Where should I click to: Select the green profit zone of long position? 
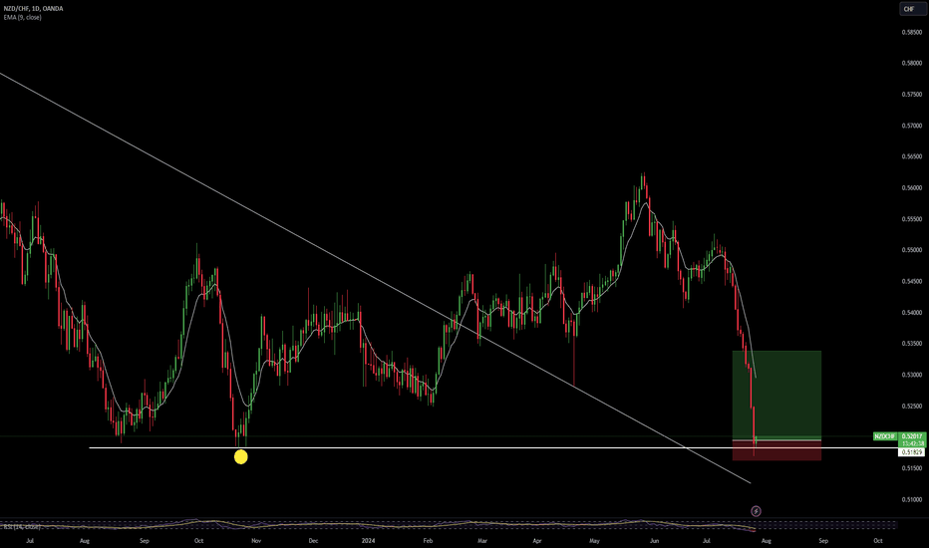coord(776,394)
